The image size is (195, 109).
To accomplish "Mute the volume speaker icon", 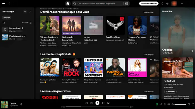I will coord(172,104).
